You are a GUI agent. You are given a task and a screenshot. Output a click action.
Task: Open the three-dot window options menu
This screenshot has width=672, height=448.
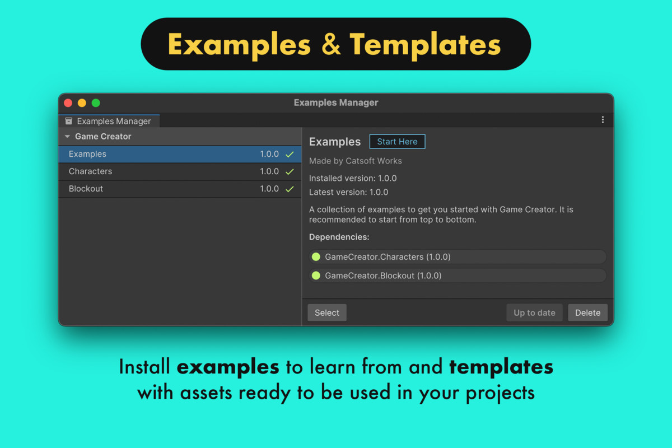point(603,120)
